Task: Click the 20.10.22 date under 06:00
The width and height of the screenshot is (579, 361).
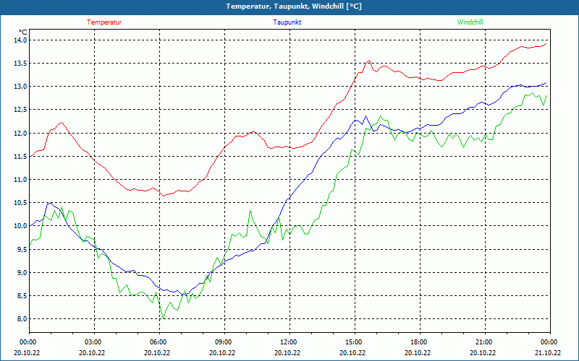Action: (157, 352)
